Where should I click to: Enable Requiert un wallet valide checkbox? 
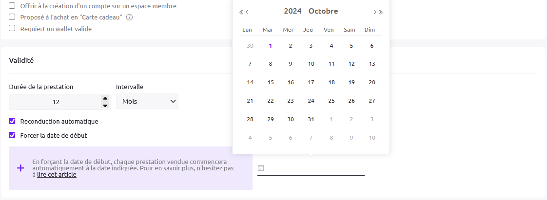[12, 29]
